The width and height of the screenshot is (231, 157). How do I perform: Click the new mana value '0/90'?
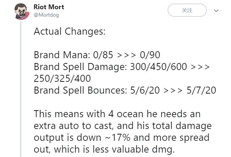pyautogui.click(x=150, y=55)
